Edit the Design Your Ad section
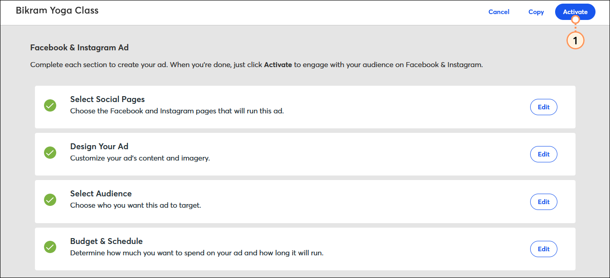This screenshot has height=278, width=610. (x=544, y=154)
